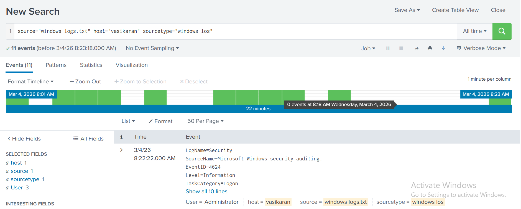521x209 pixels.
Task: Expand the No Event Sampling menu
Action: tap(152, 48)
